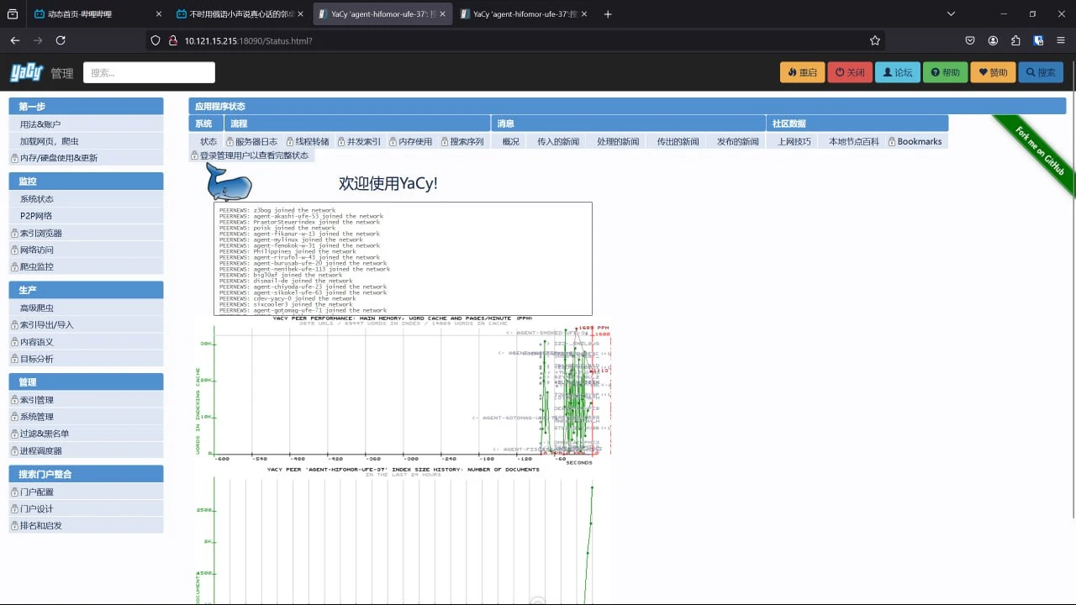1076x605 pixels.
Task: Open 进程调度器 in the sidebar
Action: pyautogui.click(x=86, y=450)
